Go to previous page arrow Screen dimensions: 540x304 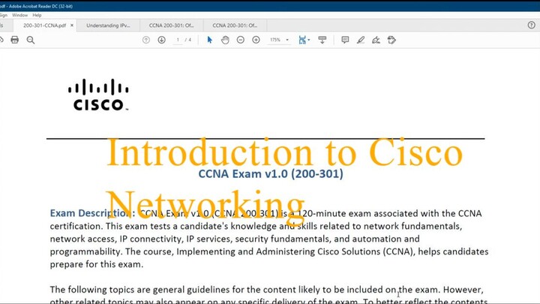146,40
